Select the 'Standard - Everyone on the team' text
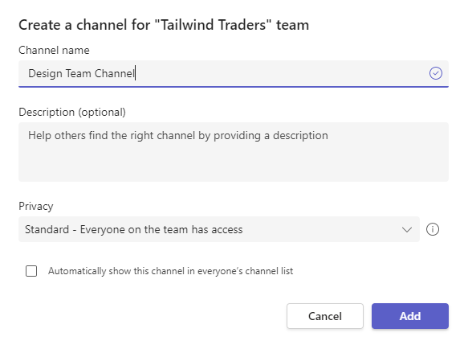 coord(134,230)
